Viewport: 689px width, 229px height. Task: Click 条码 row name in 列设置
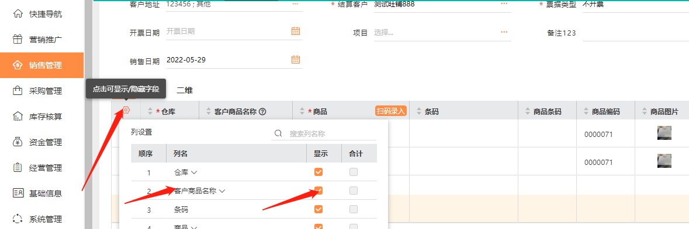click(181, 210)
